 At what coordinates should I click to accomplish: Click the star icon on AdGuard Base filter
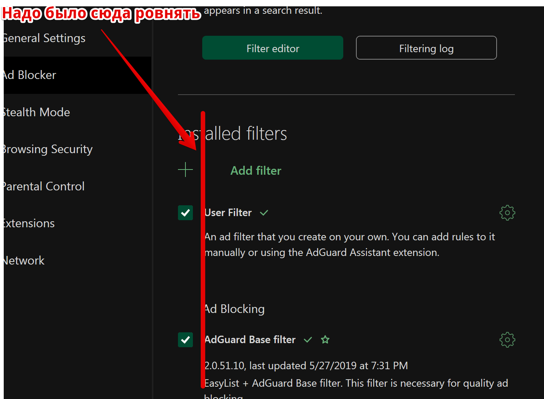coord(325,340)
